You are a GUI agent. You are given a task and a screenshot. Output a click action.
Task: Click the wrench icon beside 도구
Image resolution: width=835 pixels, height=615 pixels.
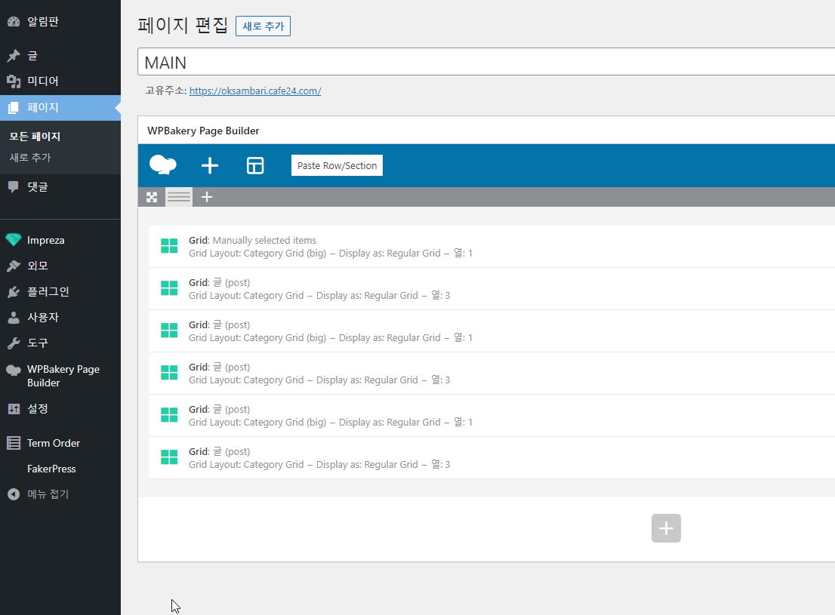[14, 343]
